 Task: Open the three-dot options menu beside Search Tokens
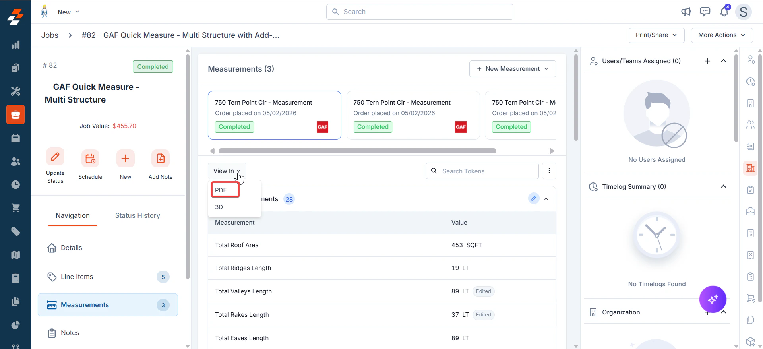[x=549, y=171]
